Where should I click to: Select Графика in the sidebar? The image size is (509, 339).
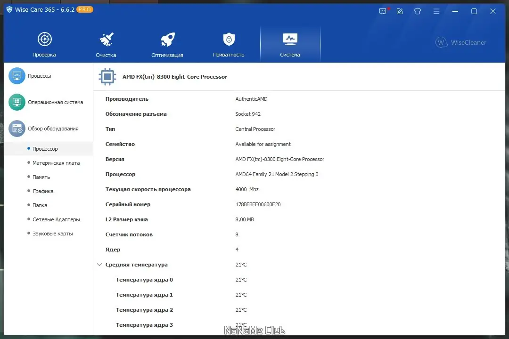pos(43,191)
